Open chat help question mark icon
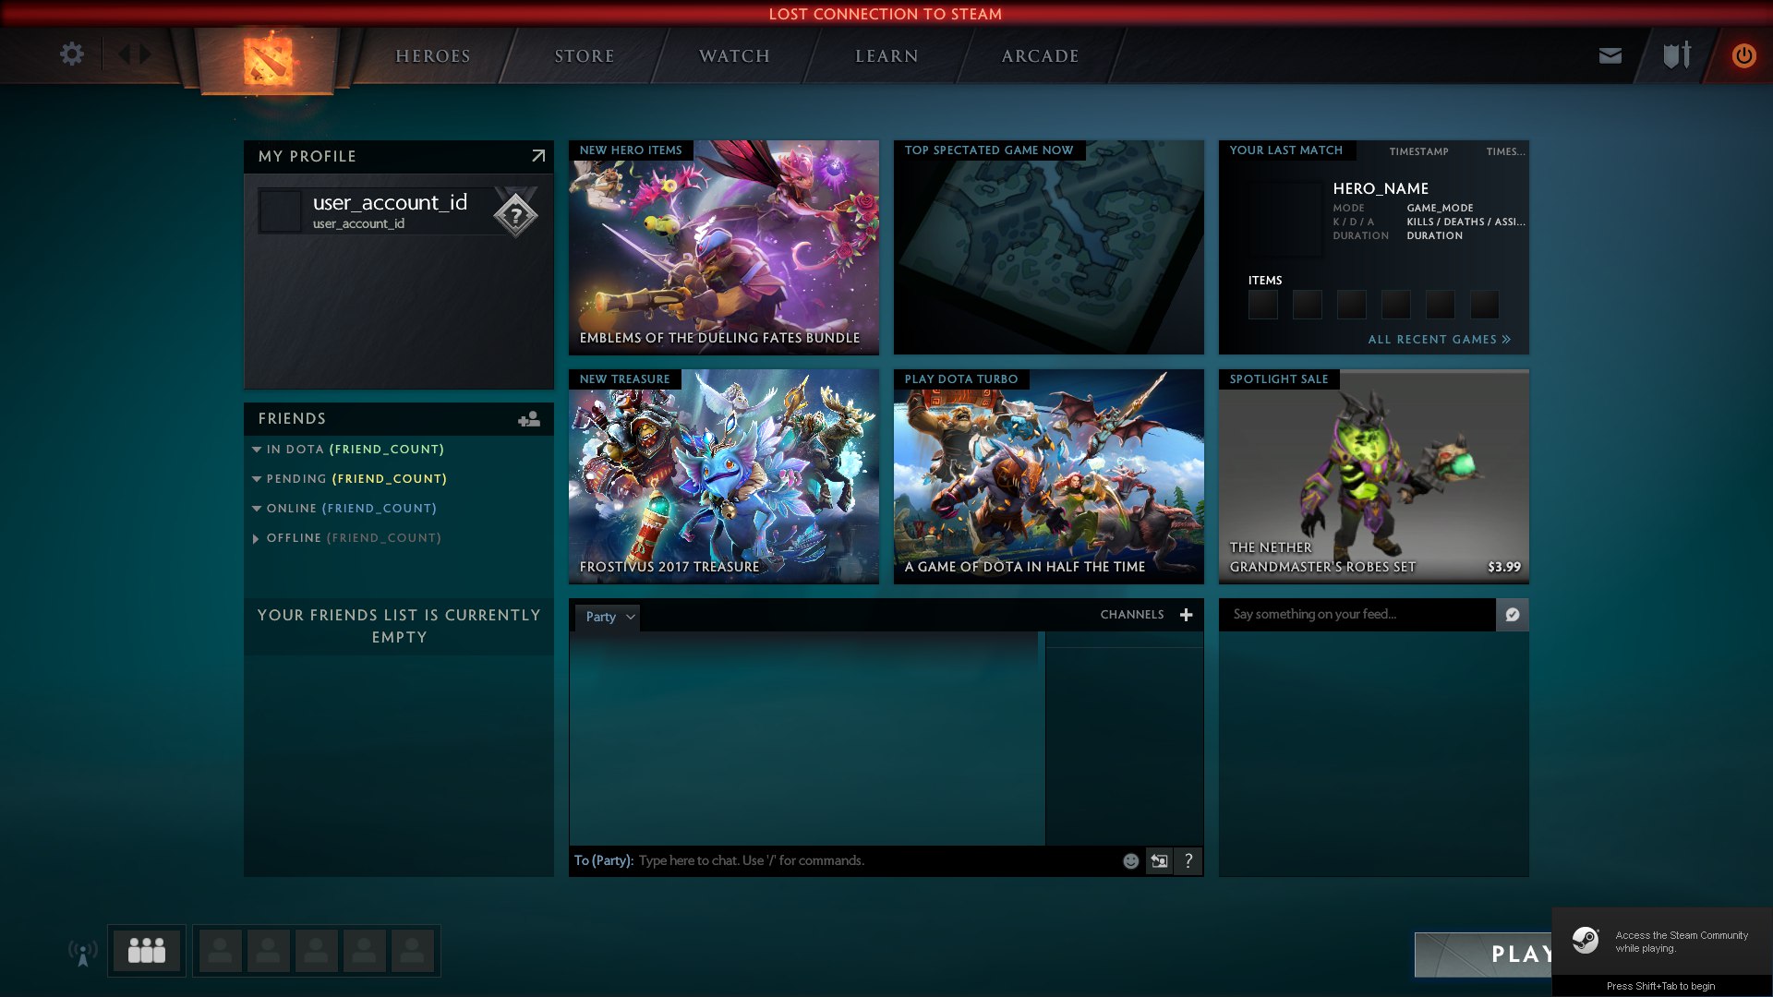Screen dimensions: 1773x997 pyautogui.click(x=1188, y=861)
